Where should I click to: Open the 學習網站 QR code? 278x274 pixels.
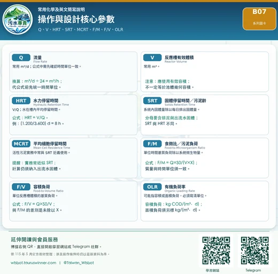[216, 250]
